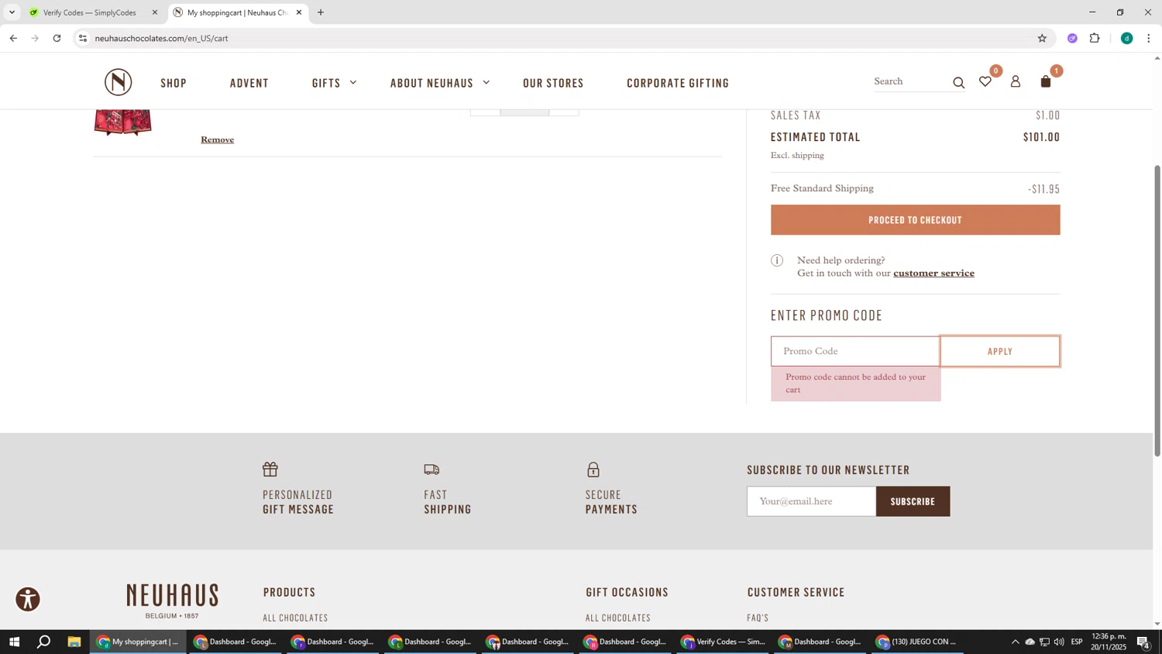This screenshot has height=654, width=1162.
Task: Click the cart product thumbnail image
Action: [x=122, y=122]
